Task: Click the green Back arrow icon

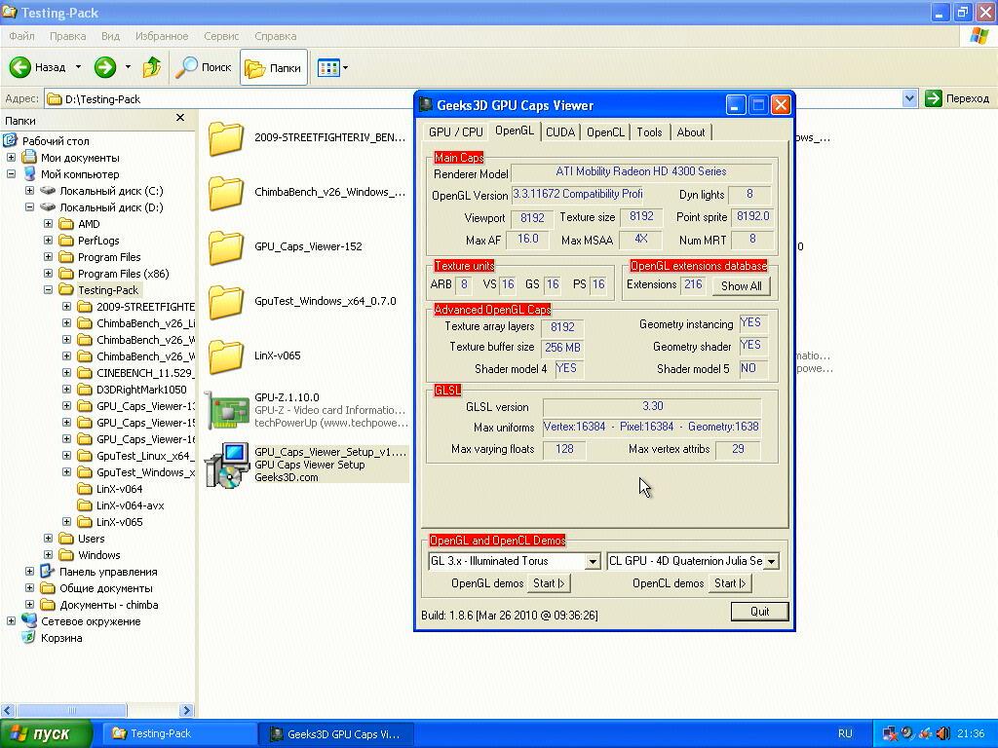Action: pos(21,67)
